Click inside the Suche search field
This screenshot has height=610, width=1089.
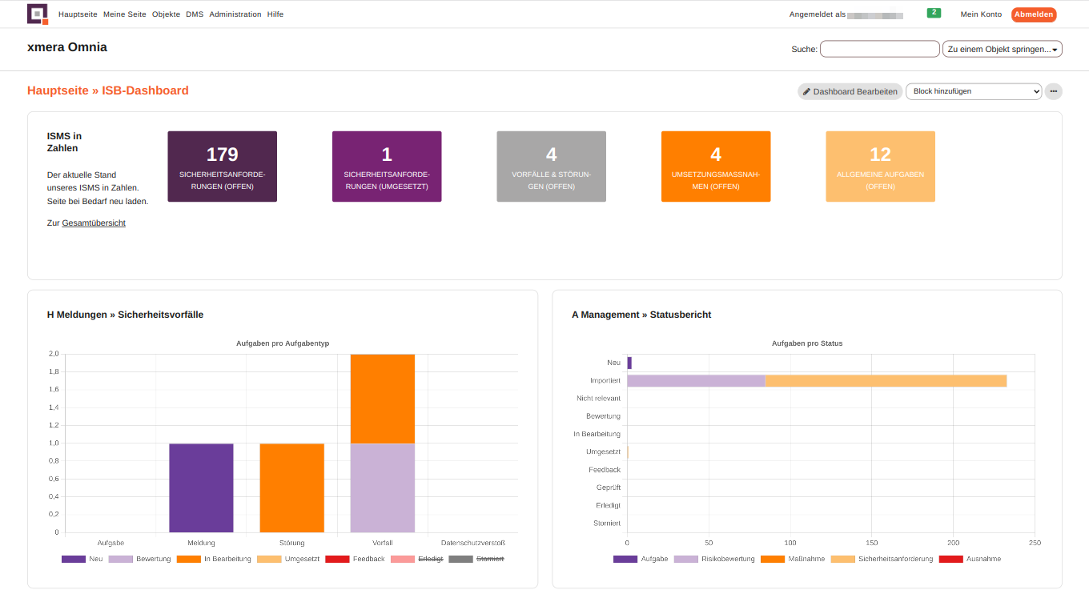pos(879,49)
